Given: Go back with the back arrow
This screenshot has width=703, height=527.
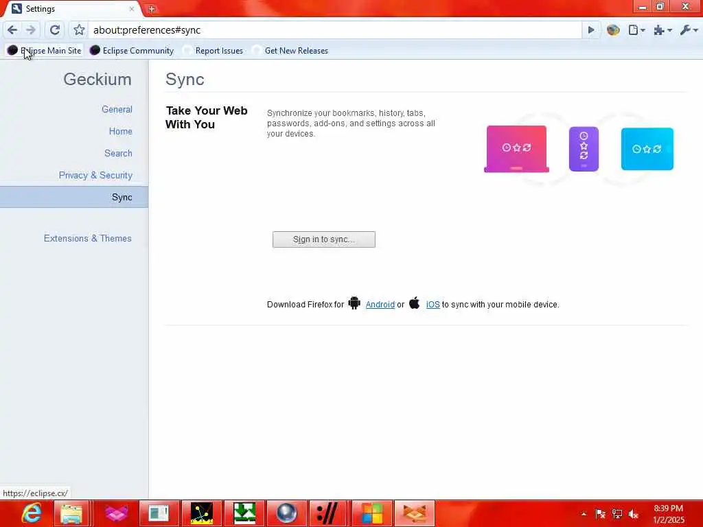Looking at the screenshot, I should [12, 30].
